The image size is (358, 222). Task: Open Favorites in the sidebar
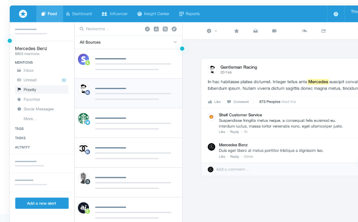point(42,99)
